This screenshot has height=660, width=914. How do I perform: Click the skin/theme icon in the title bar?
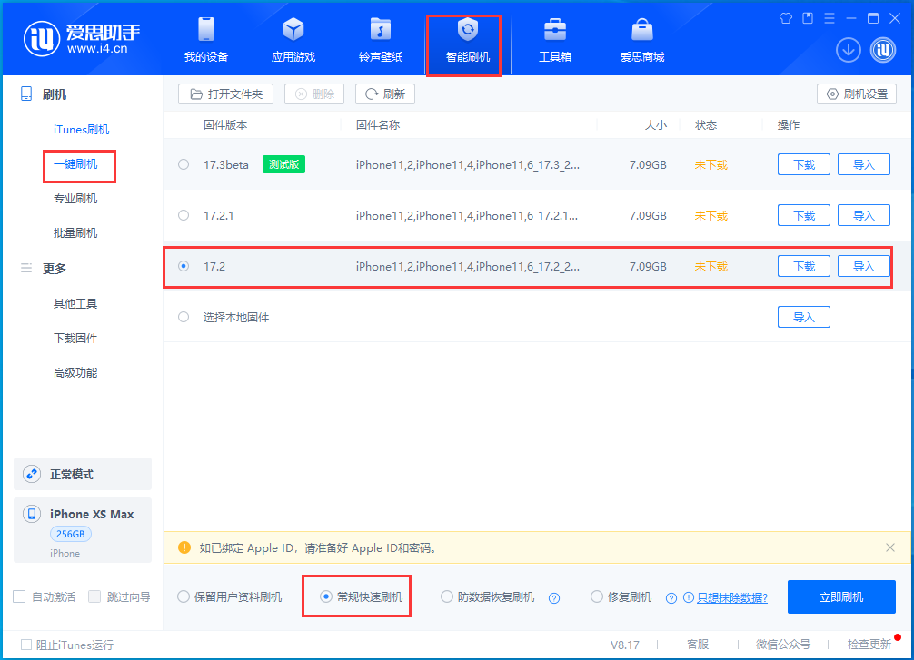785,17
